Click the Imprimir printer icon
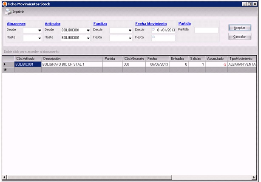 pyautogui.click(x=8, y=11)
